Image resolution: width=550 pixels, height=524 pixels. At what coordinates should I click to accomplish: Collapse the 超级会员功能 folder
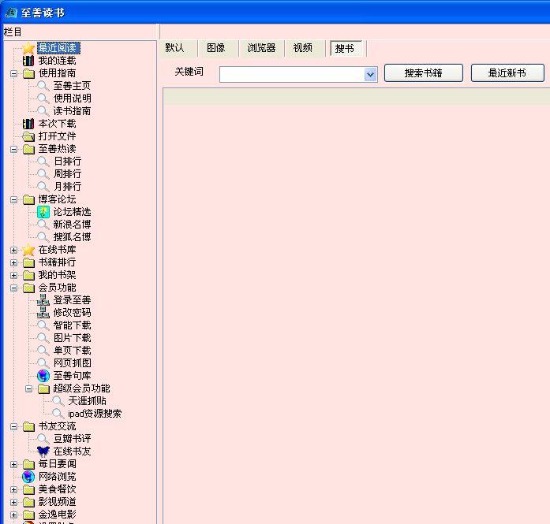28,388
